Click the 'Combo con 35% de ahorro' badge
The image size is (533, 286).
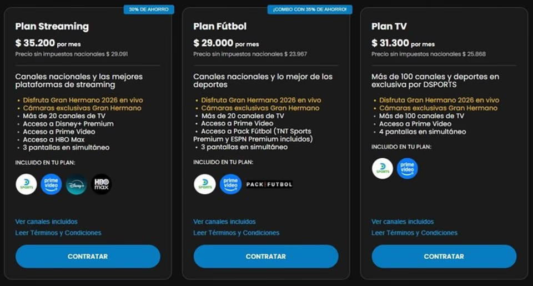(x=309, y=9)
